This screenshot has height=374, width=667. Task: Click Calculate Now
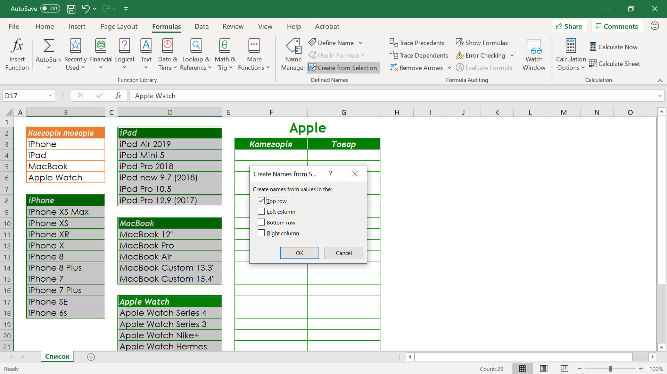pos(614,47)
